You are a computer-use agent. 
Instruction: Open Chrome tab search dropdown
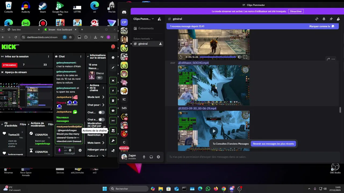pyautogui.click(x=2, y=29)
